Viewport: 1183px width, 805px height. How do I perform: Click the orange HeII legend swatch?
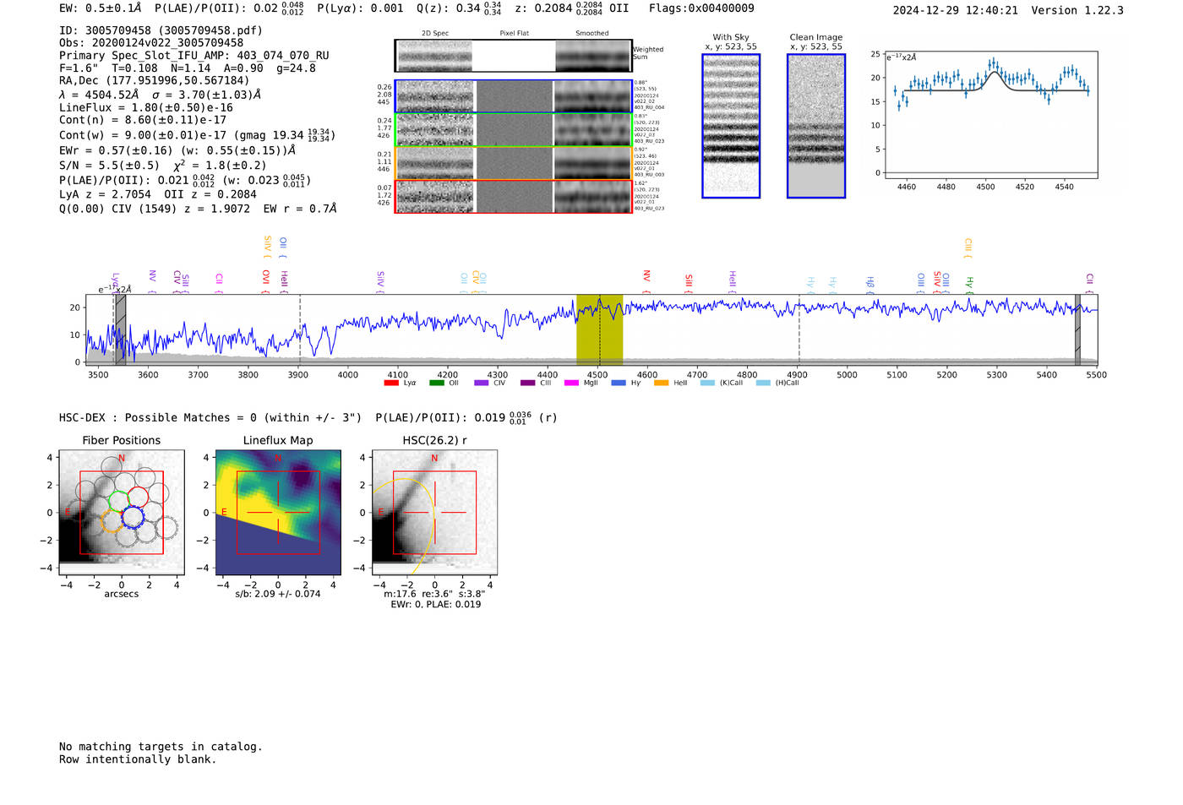(661, 383)
